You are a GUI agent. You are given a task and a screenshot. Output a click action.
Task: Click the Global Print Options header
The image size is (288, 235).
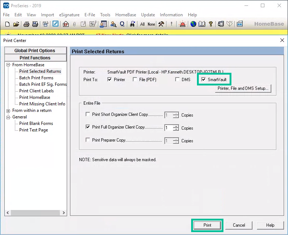(36, 51)
